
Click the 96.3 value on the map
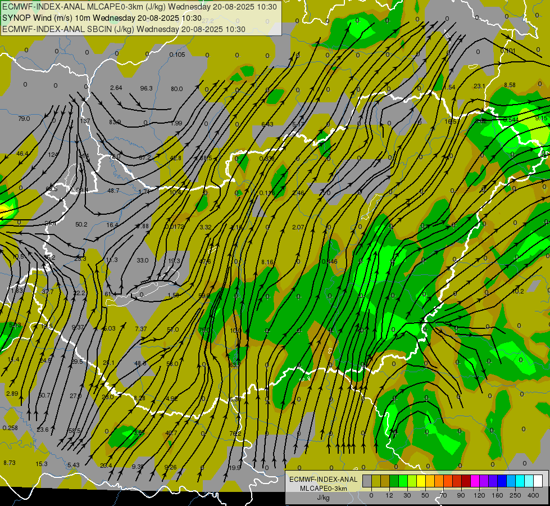[x=146, y=88]
